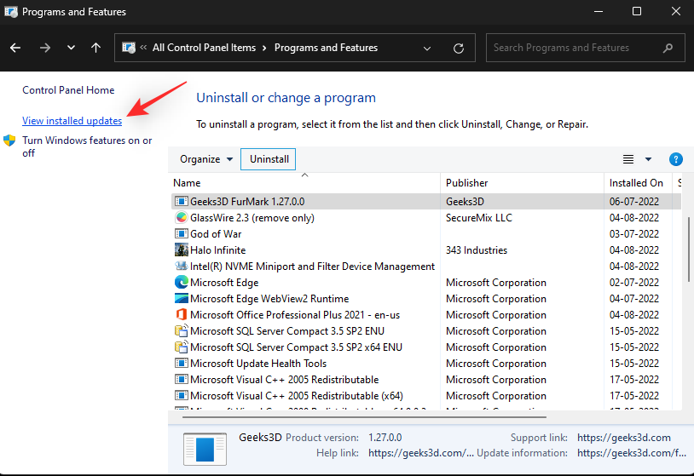Image resolution: width=694 pixels, height=476 pixels.
Task: Click the Halo Infinite program icon
Action: pyautogui.click(x=181, y=250)
